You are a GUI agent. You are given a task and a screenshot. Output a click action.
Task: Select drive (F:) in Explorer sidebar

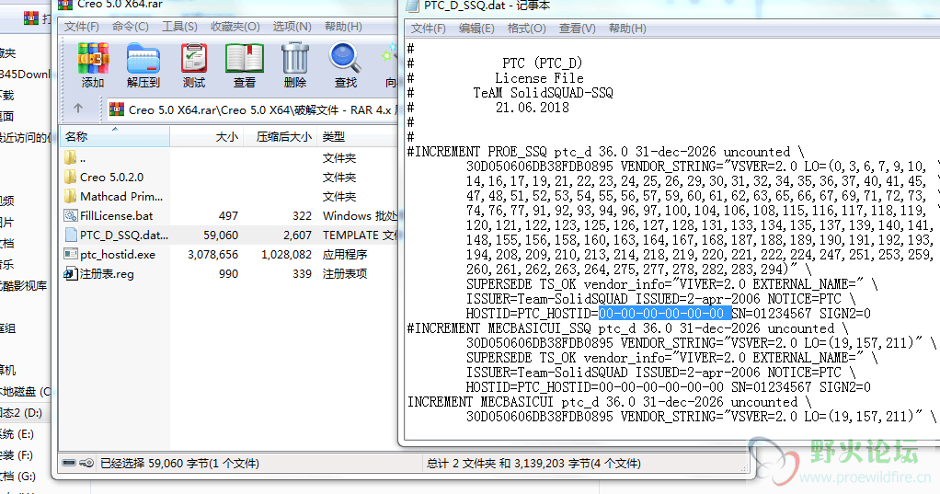[17, 455]
